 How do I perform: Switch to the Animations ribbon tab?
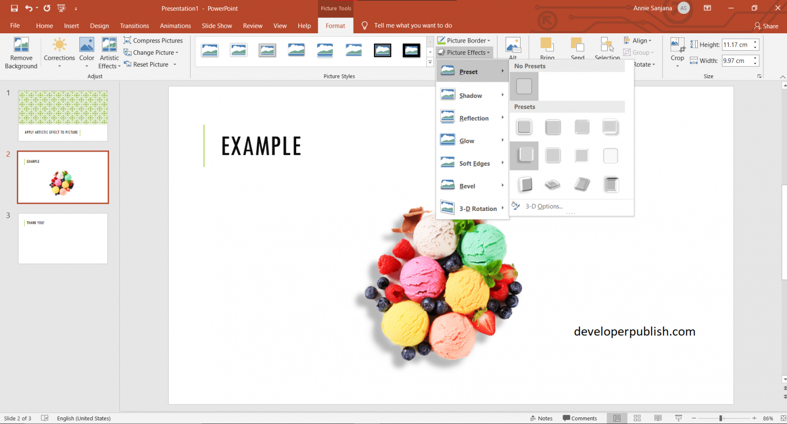tap(175, 26)
